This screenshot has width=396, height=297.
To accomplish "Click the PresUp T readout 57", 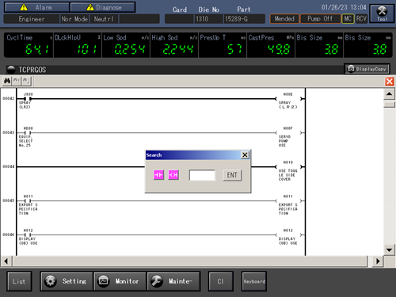I will pos(223,45).
